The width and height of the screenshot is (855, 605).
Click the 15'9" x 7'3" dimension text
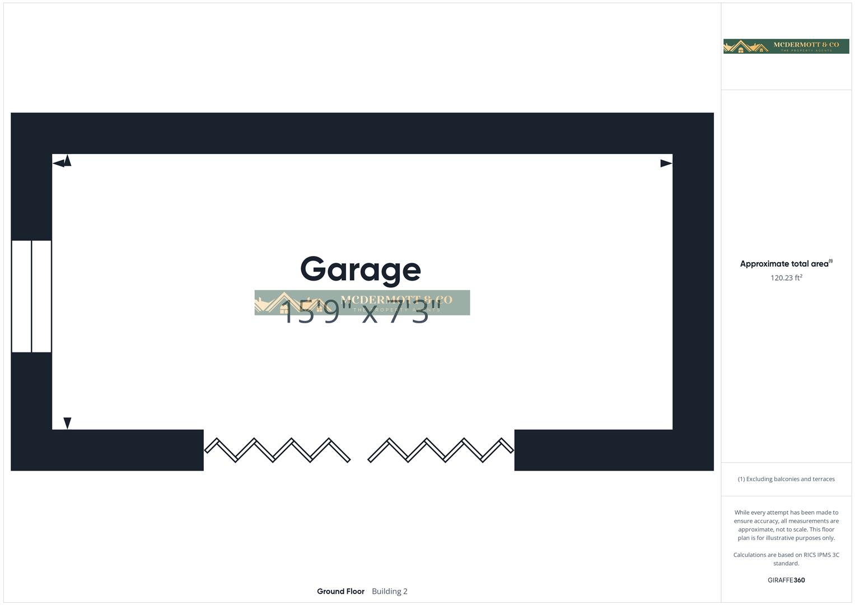[x=362, y=311]
